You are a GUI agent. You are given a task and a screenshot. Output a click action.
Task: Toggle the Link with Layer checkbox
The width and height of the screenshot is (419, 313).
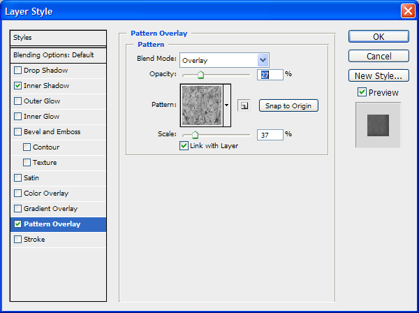point(184,146)
